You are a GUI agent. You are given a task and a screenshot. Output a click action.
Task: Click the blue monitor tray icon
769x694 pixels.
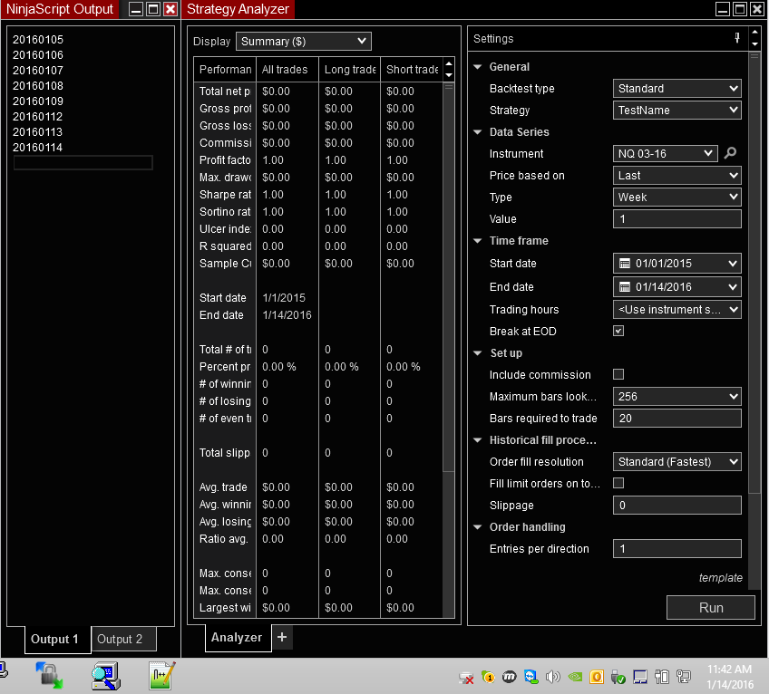(x=640, y=678)
